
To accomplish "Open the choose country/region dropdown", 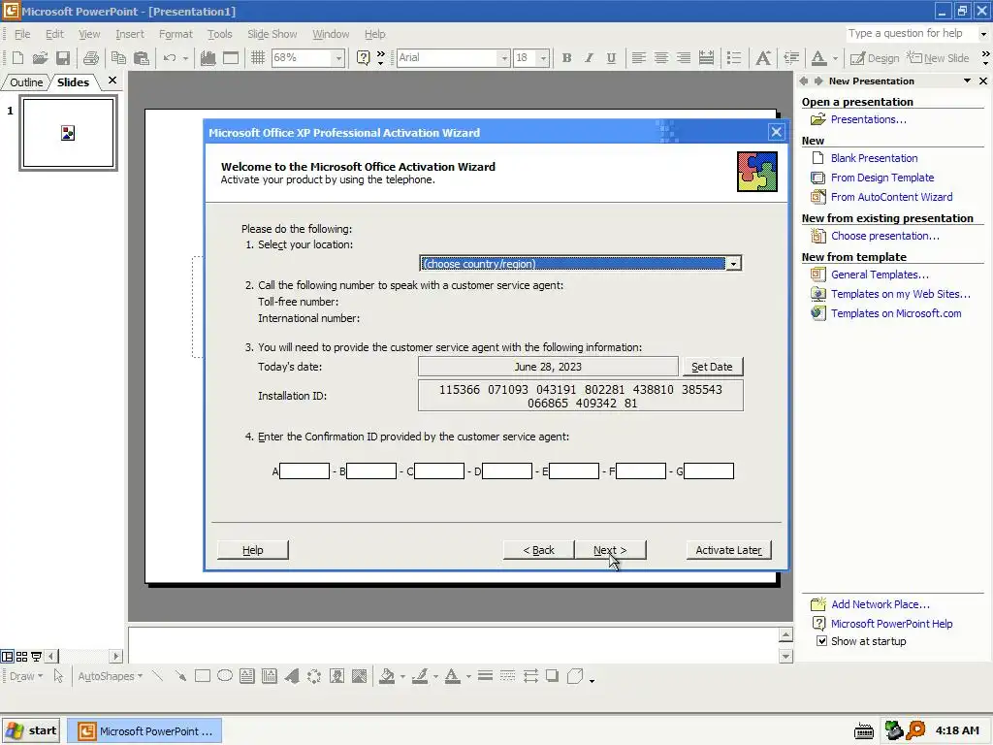I will point(733,264).
